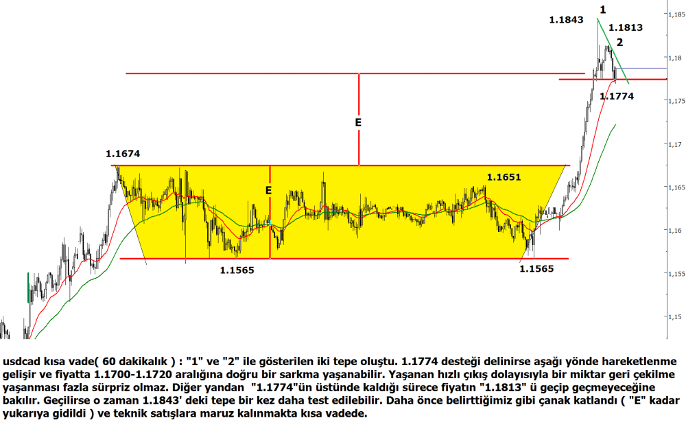Click the 1.1565 label beneath the early range low
686x429 pixels.
(x=237, y=270)
